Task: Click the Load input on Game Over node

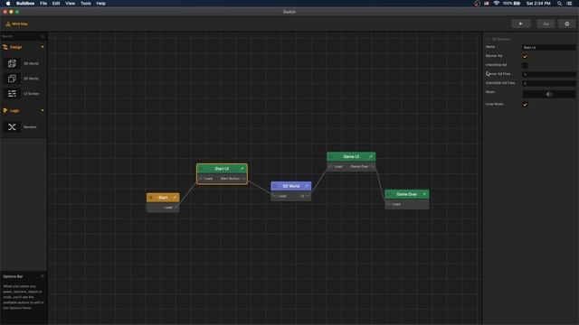Action: [x=396, y=204]
